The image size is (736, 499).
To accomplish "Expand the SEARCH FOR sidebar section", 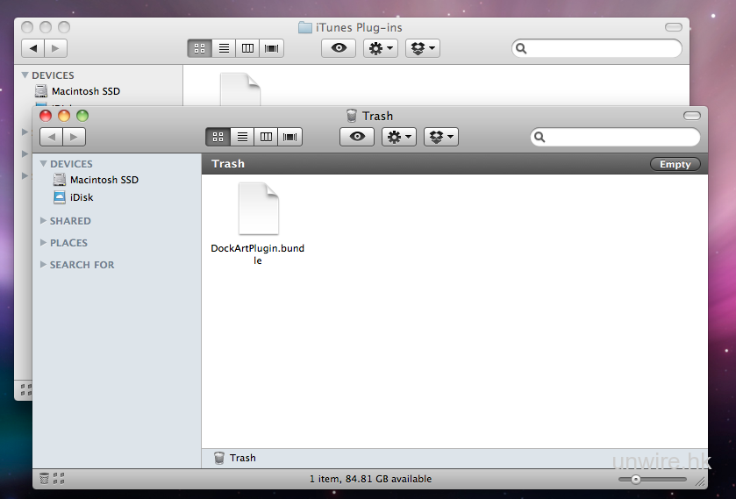I will pyautogui.click(x=44, y=265).
